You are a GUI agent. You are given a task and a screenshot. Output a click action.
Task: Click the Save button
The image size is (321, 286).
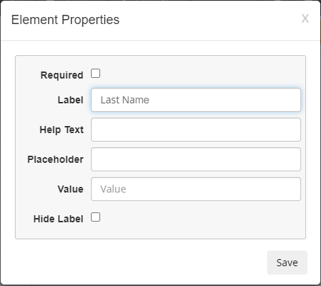pyautogui.click(x=287, y=263)
